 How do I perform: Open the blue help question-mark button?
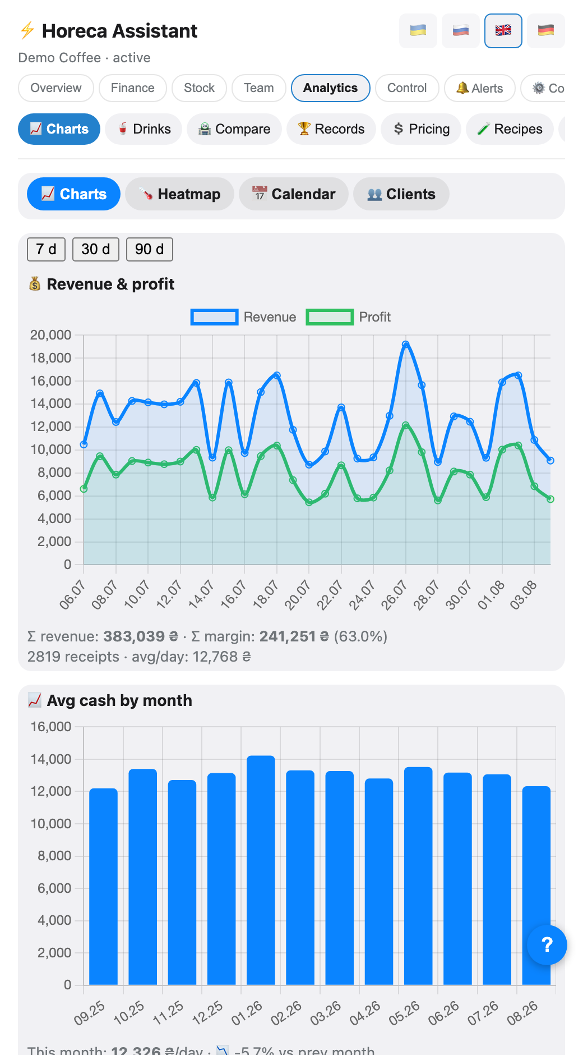click(x=547, y=945)
